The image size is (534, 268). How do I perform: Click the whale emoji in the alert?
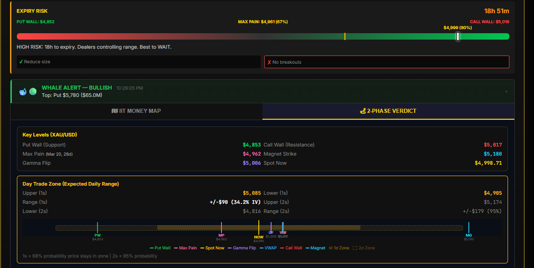pos(23,91)
